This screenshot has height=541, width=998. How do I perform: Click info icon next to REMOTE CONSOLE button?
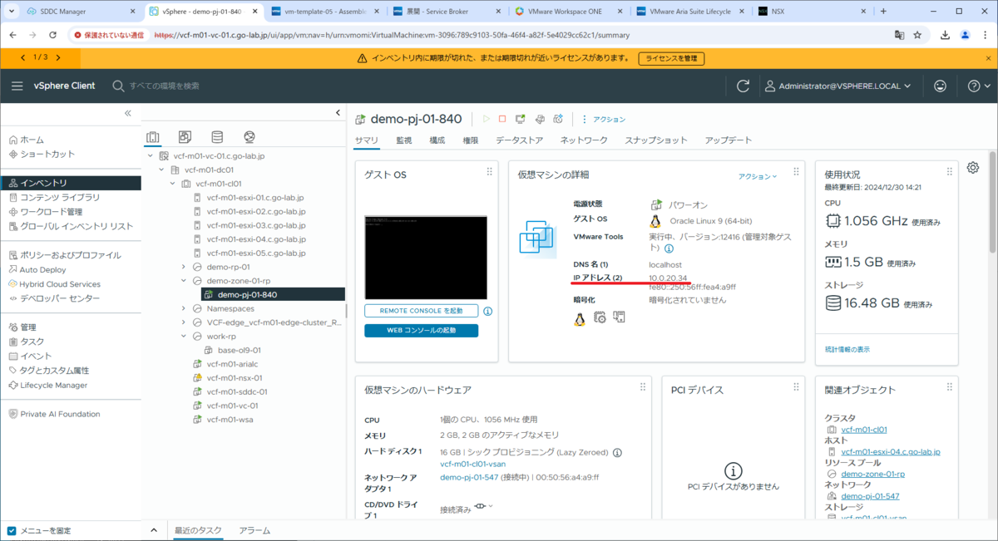point(488,311)
